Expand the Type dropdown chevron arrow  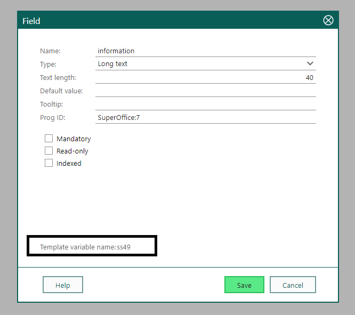[310, 63]
